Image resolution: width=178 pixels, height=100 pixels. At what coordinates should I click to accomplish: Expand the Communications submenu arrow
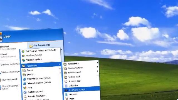(97, 67)
